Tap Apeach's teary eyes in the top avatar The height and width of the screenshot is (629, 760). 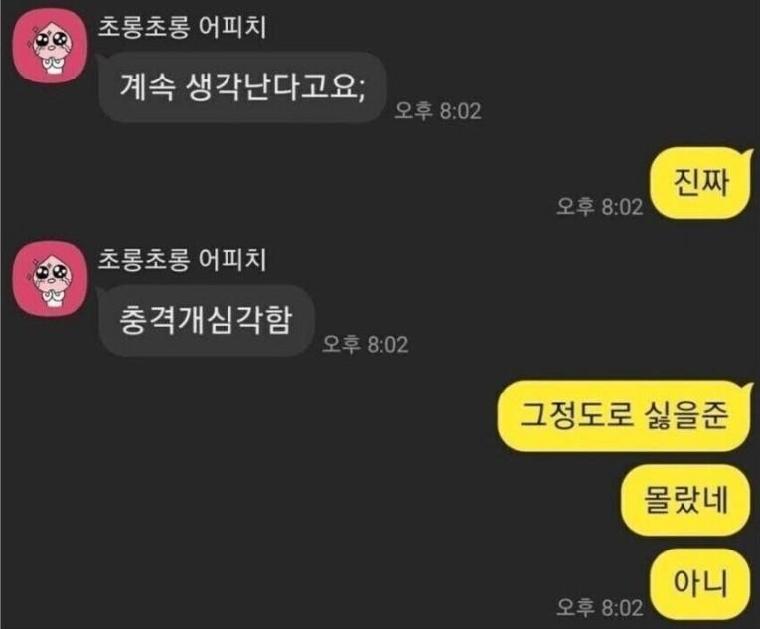(x=49, y=40)
